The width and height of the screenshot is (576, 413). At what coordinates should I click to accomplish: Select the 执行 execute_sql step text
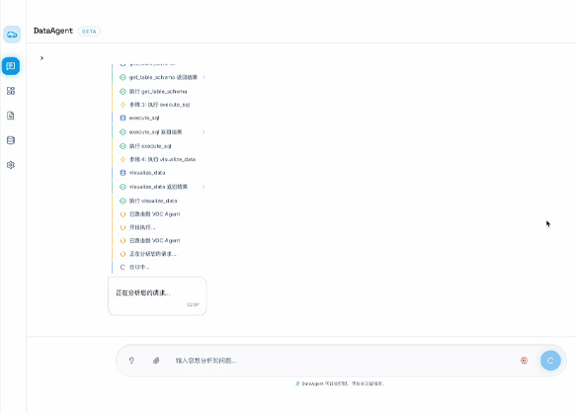pos(150,146)
